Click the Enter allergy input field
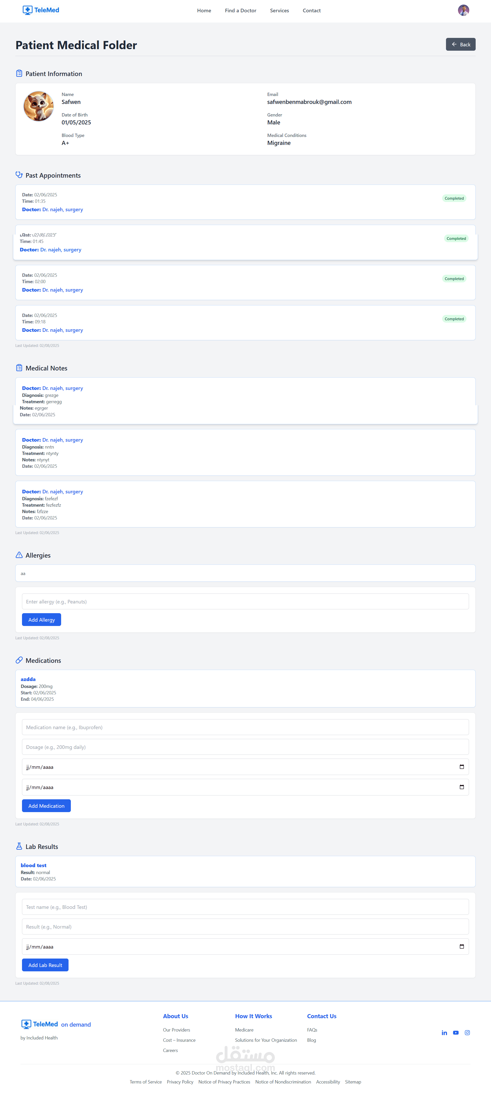491x1095 pixels. (x=245, y=601)
